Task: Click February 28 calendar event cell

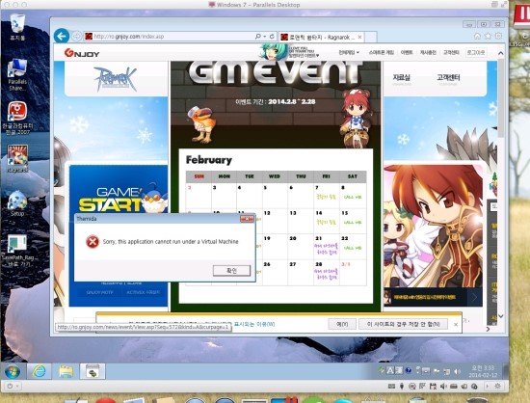Action: pyautogui.click(x=326, y=273)
